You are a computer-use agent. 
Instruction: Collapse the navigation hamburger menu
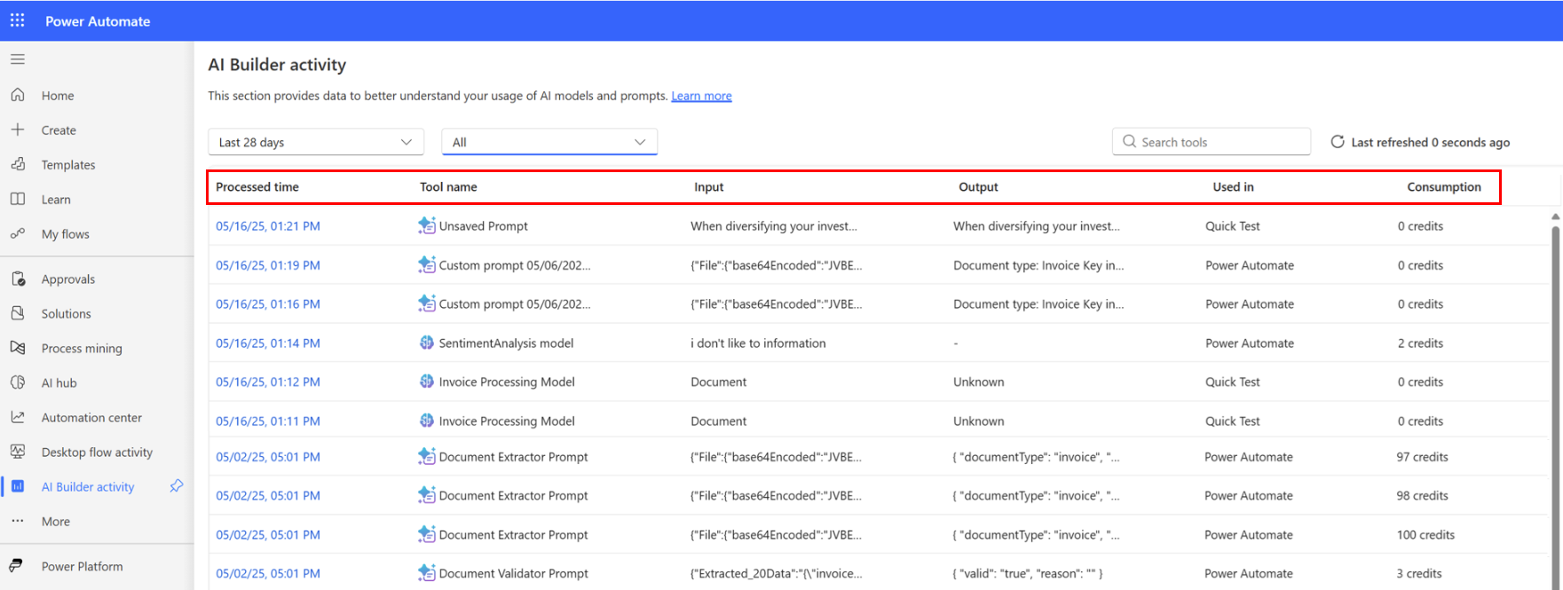click(18, 59)
